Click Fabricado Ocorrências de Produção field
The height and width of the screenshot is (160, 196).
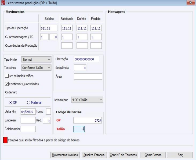(x=67, y=45)
